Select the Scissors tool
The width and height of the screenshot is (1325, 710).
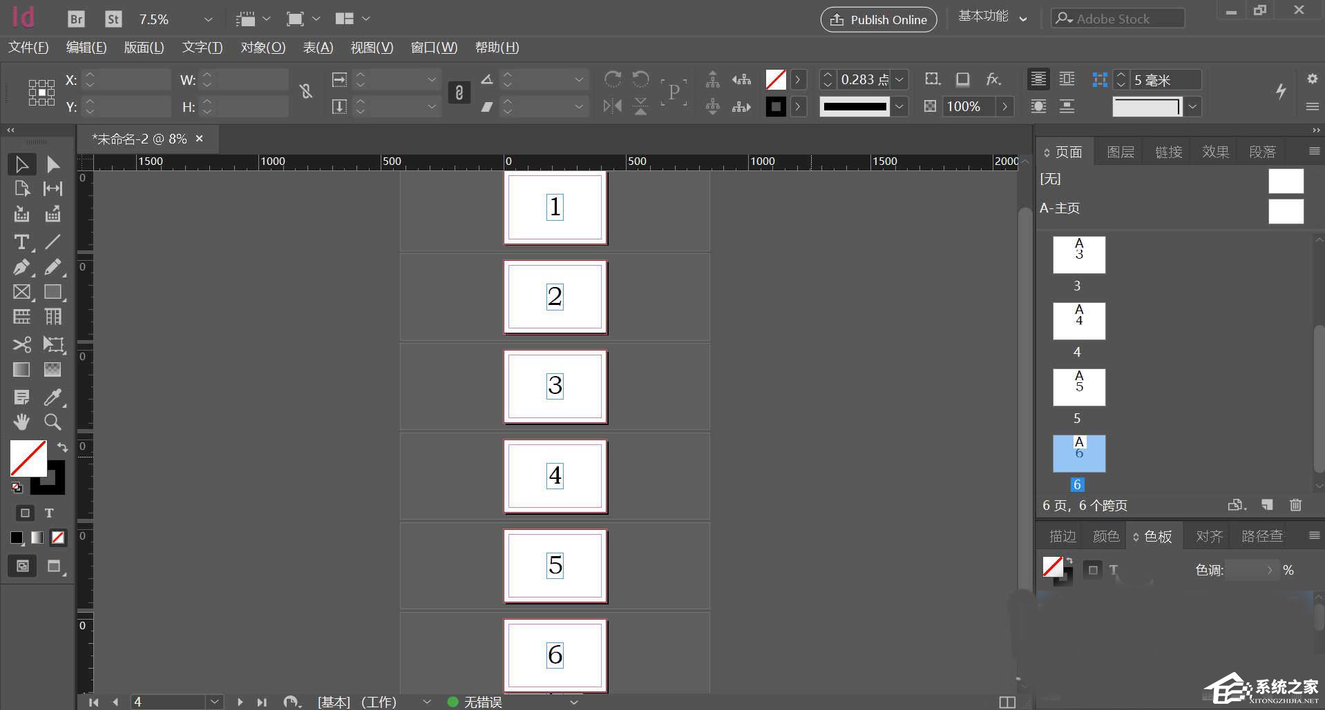21,344
